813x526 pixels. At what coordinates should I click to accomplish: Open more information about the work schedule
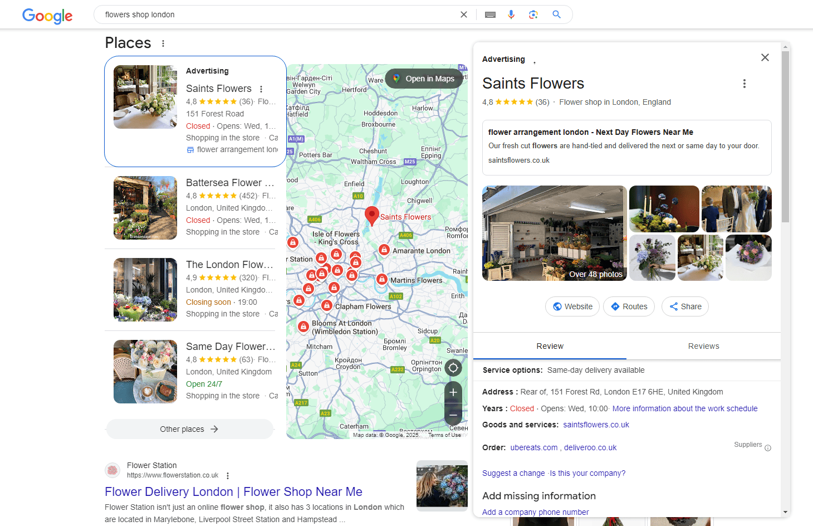click(x=685, y=408)
